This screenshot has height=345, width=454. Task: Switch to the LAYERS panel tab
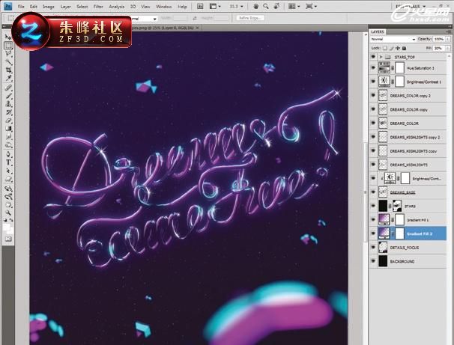378,31
